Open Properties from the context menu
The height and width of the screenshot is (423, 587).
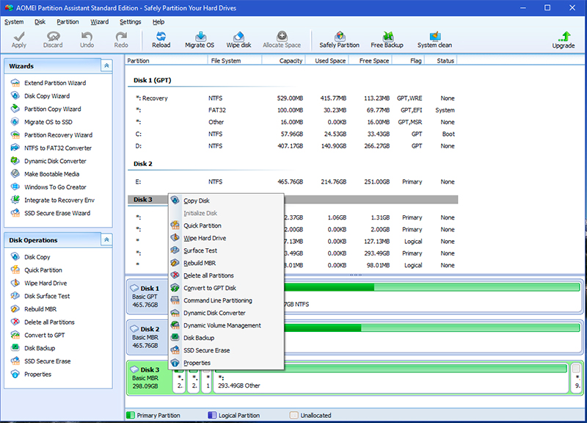[x=226, y=363]
